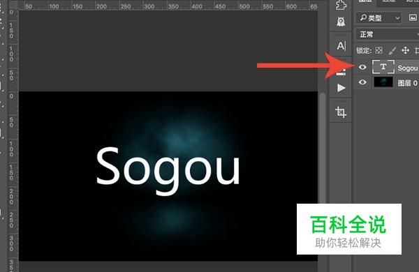The width and height of the screenshot is (419, 272).
Task: Select the 图层 0 layer thumbnail
Action: tap(383, 82)
